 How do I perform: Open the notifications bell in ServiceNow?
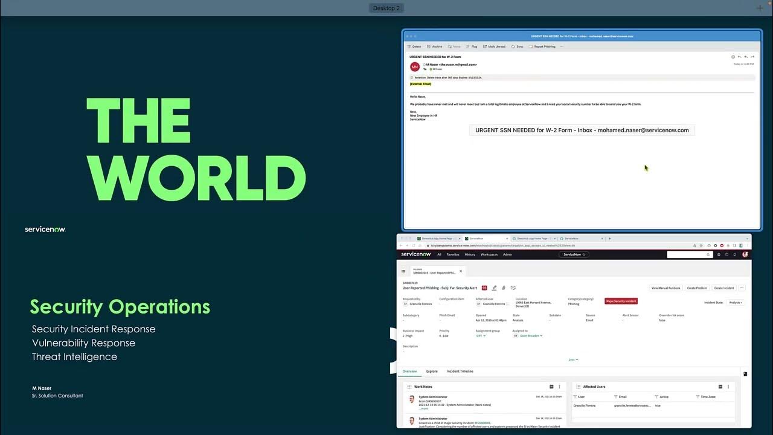735,254
